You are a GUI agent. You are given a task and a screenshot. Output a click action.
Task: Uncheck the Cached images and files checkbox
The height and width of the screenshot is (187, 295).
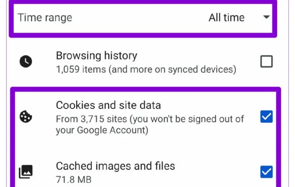pyautogui.click(x=266, y=172)
